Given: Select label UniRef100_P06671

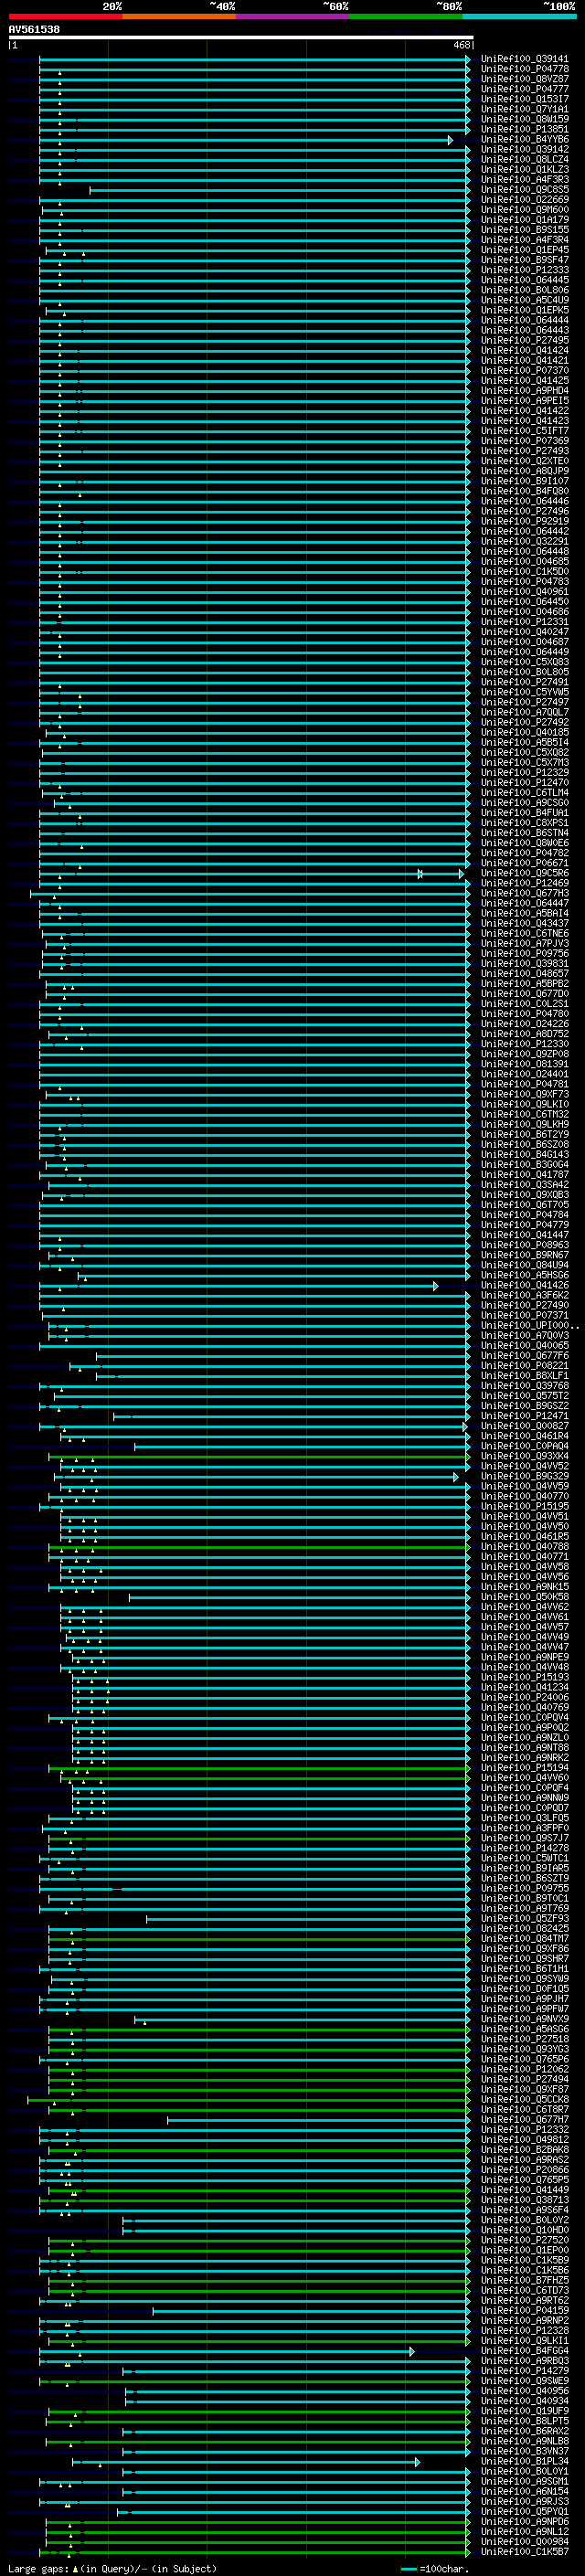Looking at the screenshot, I should pyautogui.click(x=525, y=863).
